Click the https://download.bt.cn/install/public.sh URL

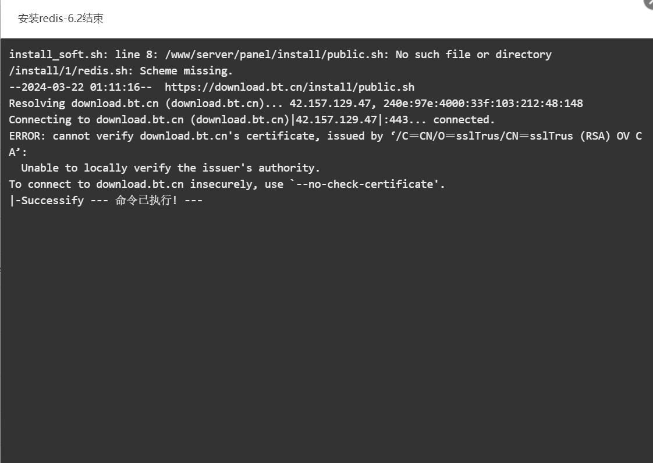tap(289, 87)
